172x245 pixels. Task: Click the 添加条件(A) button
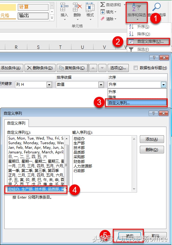click(11, 68)
